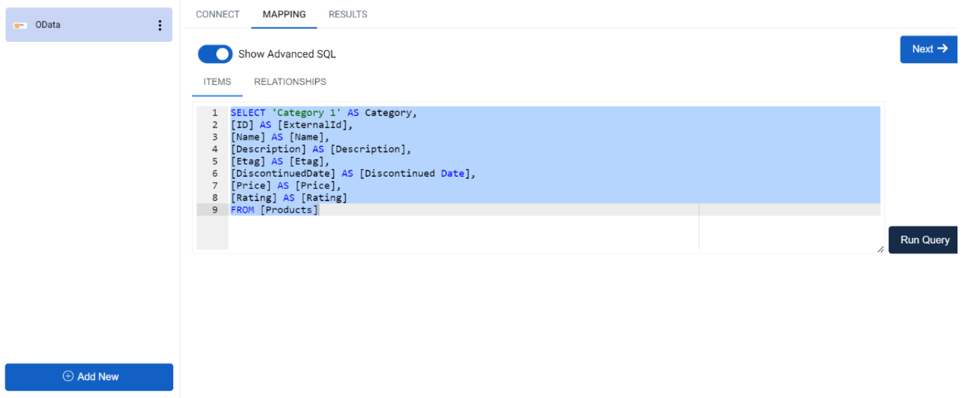Click the MAPPING tab
This screenshot has width=966, height=398.
click(x=284, y=14)
